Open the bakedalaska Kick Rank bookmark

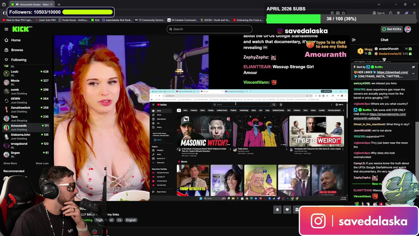(117, 20)
